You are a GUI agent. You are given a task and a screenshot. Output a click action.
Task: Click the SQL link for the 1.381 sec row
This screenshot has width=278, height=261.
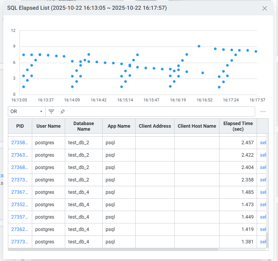[x=263, y=242]
